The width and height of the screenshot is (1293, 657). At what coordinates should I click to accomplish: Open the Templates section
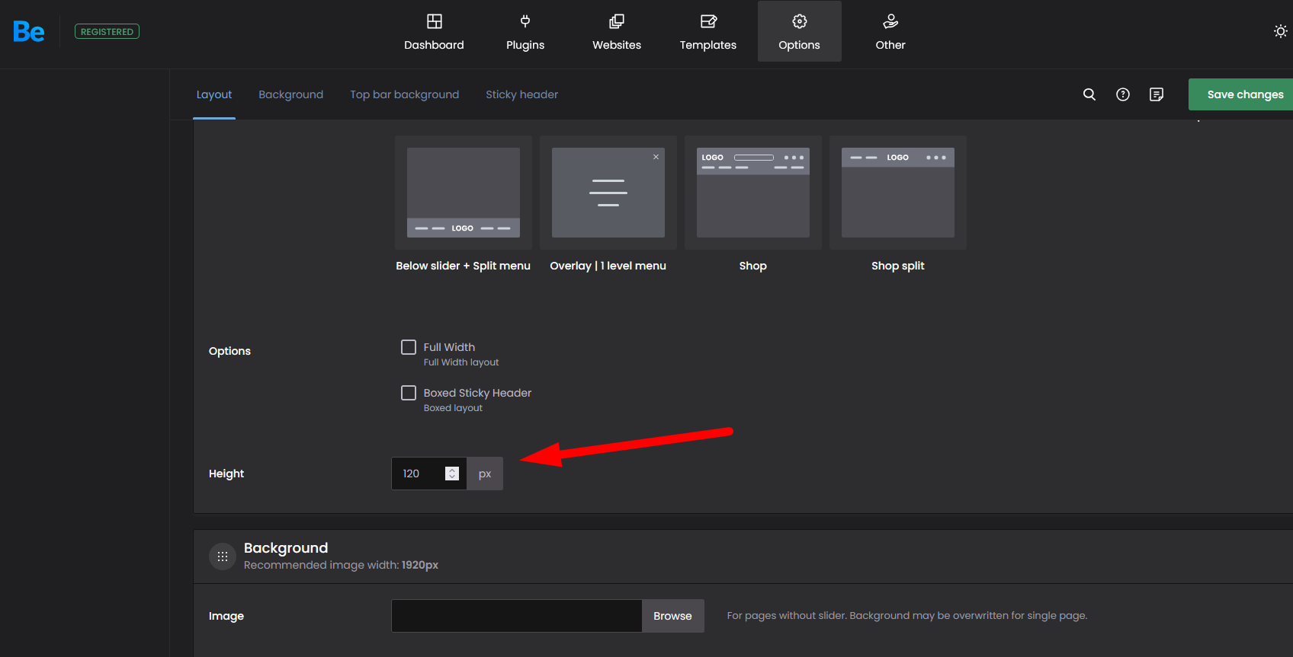coord(707,32)
